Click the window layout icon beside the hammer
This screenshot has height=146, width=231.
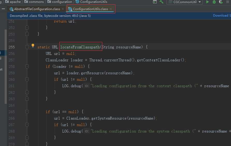(x=155, y=2)
